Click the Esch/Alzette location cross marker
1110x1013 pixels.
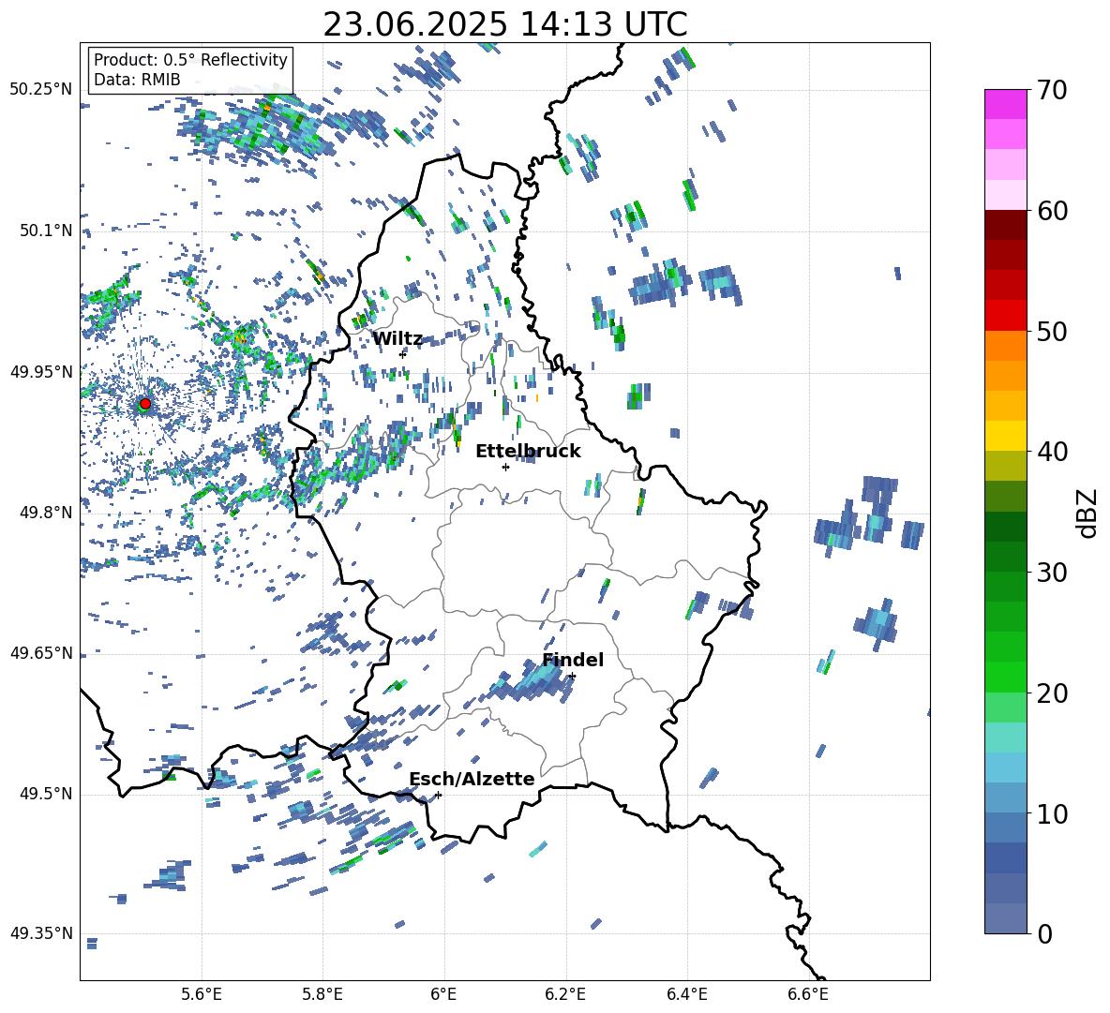(x=438, y=795)
